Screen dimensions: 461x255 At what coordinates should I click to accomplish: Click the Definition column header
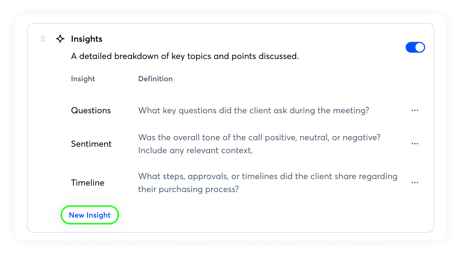point(155,79)
